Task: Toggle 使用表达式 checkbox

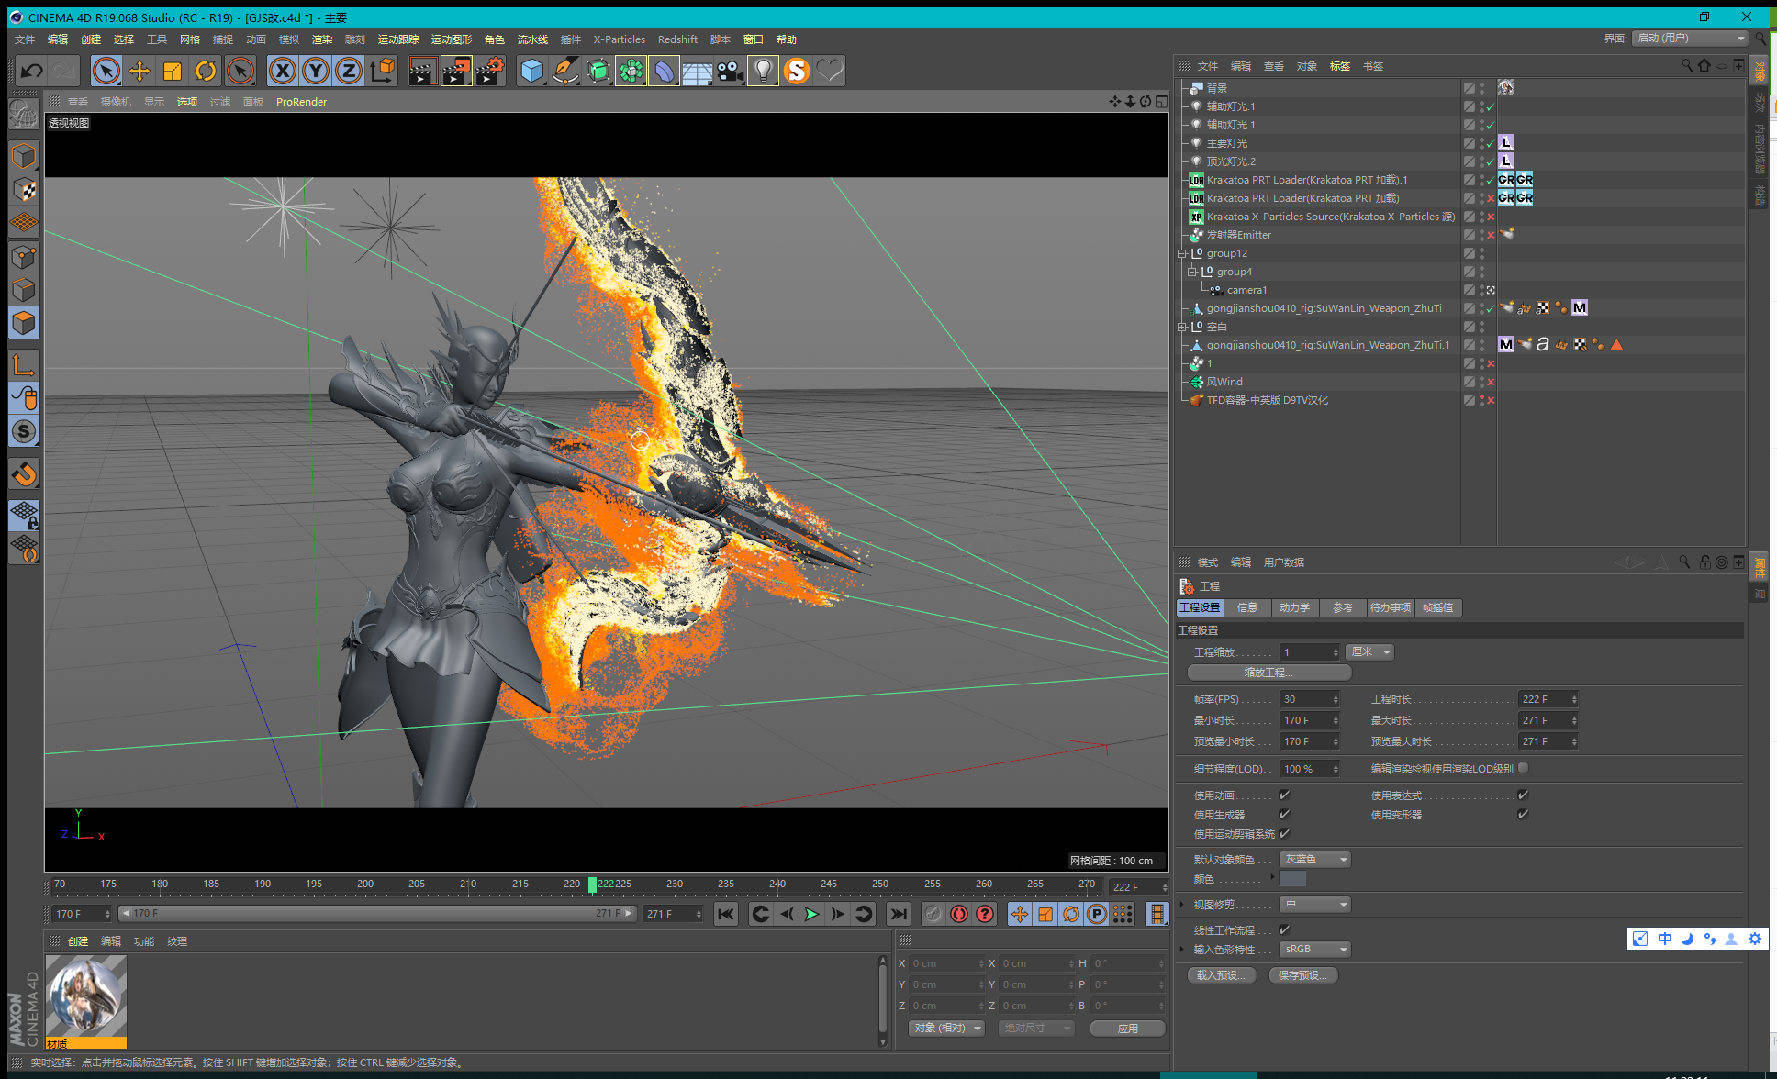Action: pos(1523,795)
